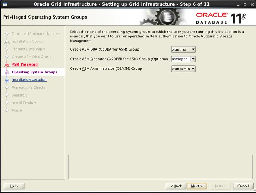Maximize the installer window
The height and width of the screenshot is (193, 256).
pos(245,5)
